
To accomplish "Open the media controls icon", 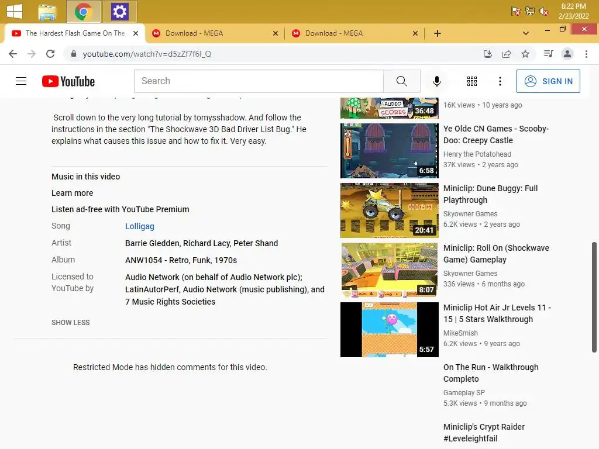I will (x=548, y=54).
